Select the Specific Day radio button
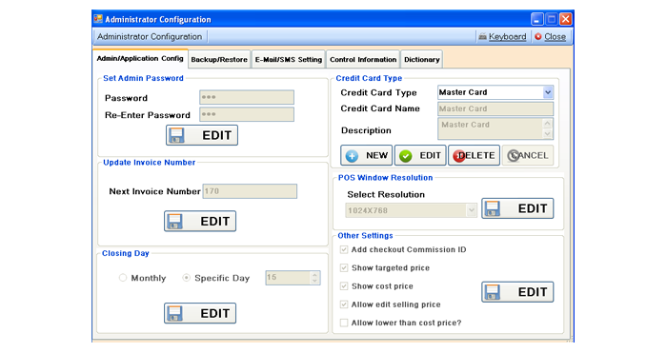The height and width of the screenshot is (353, 667). point(186,278)
